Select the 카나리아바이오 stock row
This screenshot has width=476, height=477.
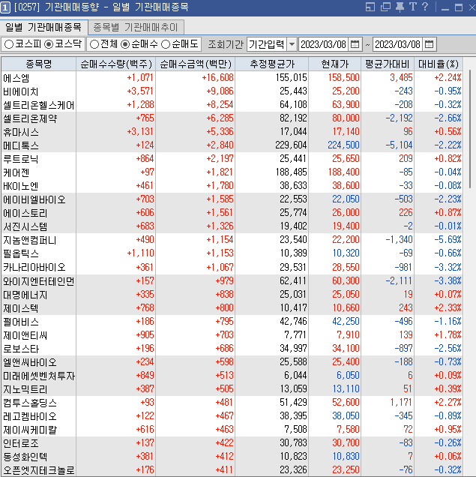coord(232,267)
